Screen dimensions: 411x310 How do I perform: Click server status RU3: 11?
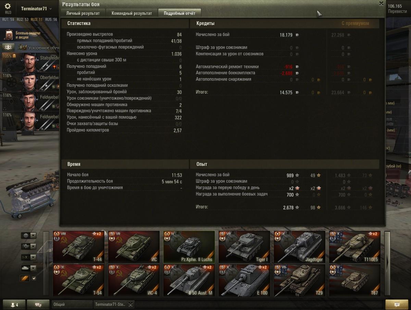click(37, 20)
